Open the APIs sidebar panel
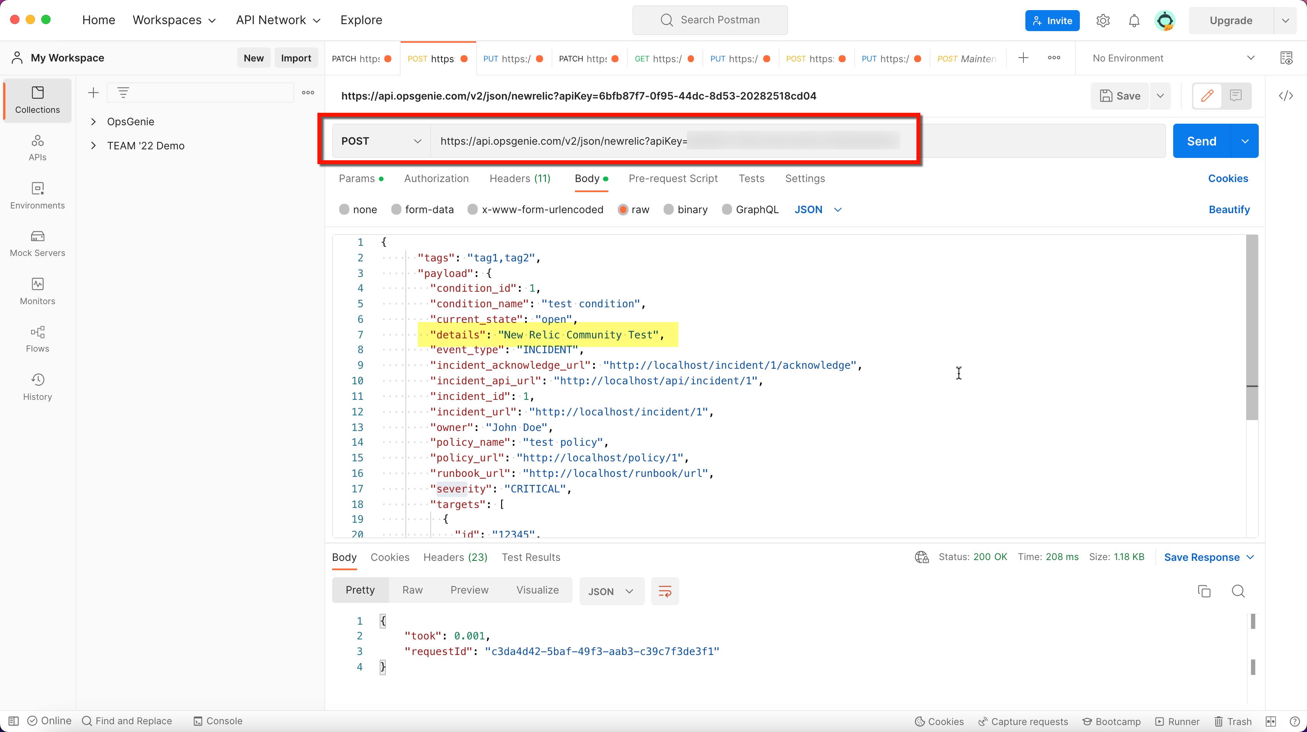Screen dimensions: 1307x732 click(x=37, y=148)
